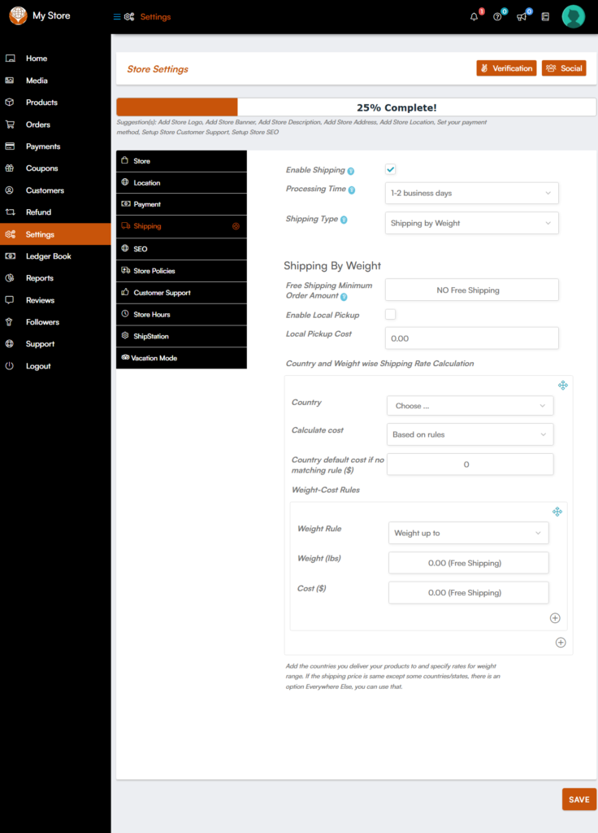Open Products in the sidebar menu
The width and height of the screenshot is (598, 833).
(41, 102)
